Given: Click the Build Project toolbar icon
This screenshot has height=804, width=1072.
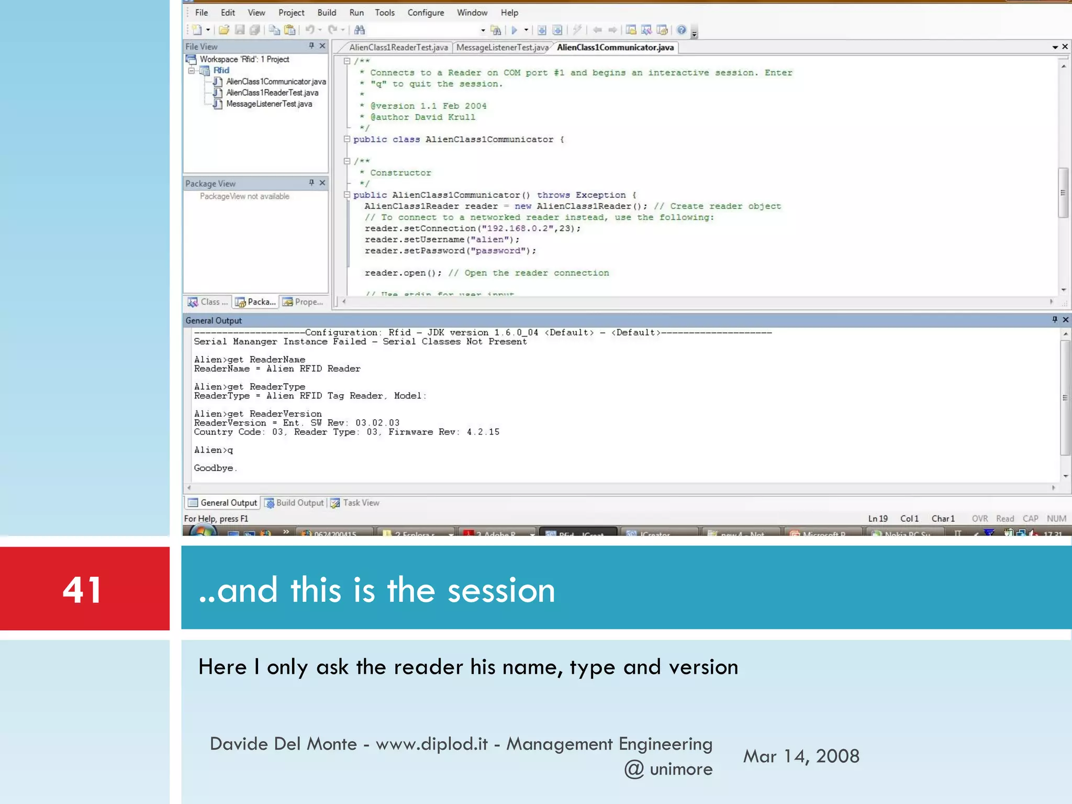Looking at the screenshot, I should 557,30.
